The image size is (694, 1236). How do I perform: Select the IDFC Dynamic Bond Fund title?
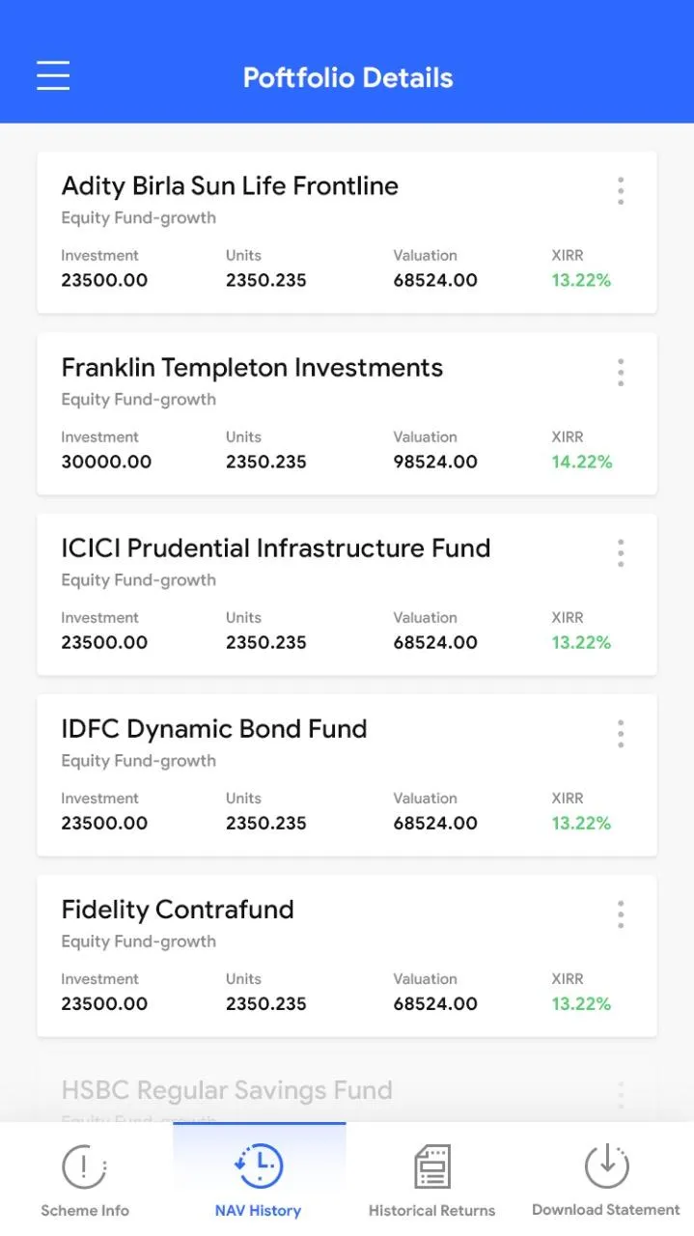pyautogui.click(x=214, y=729)
